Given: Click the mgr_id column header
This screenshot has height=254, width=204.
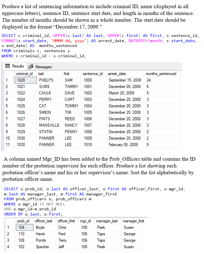Looking at the screenshot, I should point(85,221).
